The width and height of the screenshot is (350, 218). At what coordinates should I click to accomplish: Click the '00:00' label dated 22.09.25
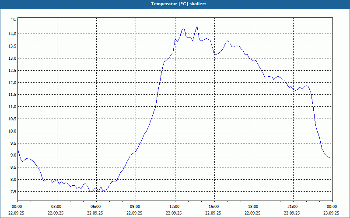(16, 207)
